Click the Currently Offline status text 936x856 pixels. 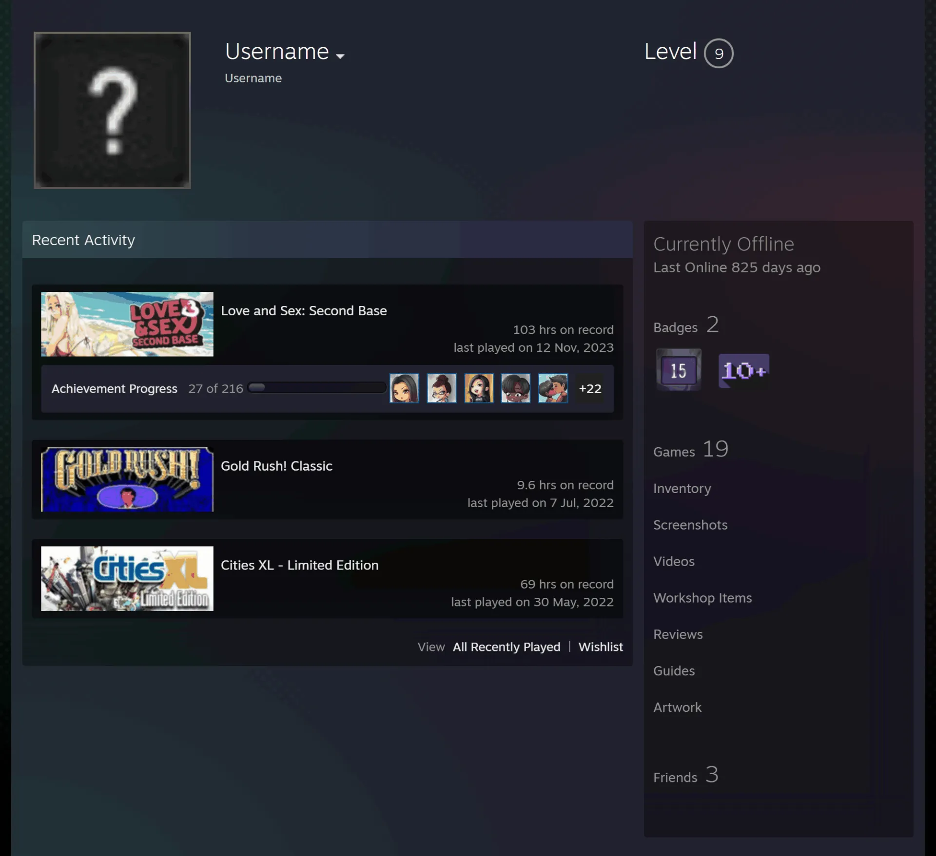pyautogui.click(x=723, y=244)
